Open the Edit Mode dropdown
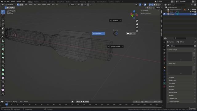This screenshot has width=197, height=111. click(11, 5)
